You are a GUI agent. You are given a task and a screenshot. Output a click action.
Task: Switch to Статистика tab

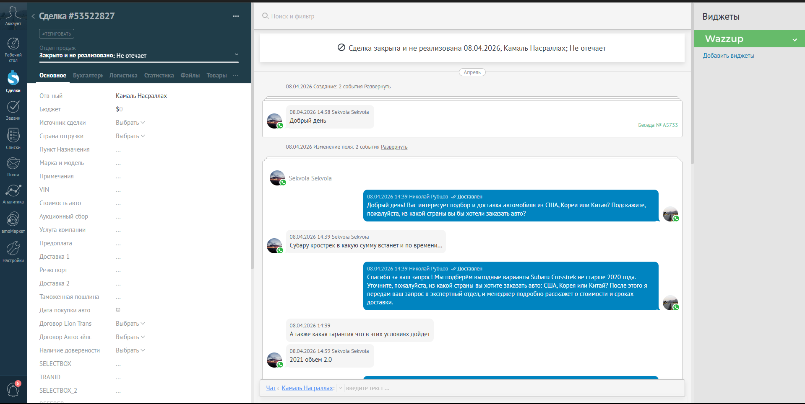[159, 75]
